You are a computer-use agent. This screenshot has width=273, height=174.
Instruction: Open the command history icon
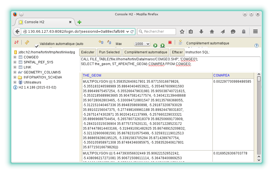(180, 42)
